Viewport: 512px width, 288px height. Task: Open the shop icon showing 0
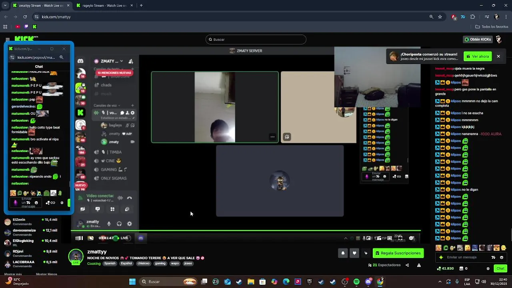[x=463, y=268]
